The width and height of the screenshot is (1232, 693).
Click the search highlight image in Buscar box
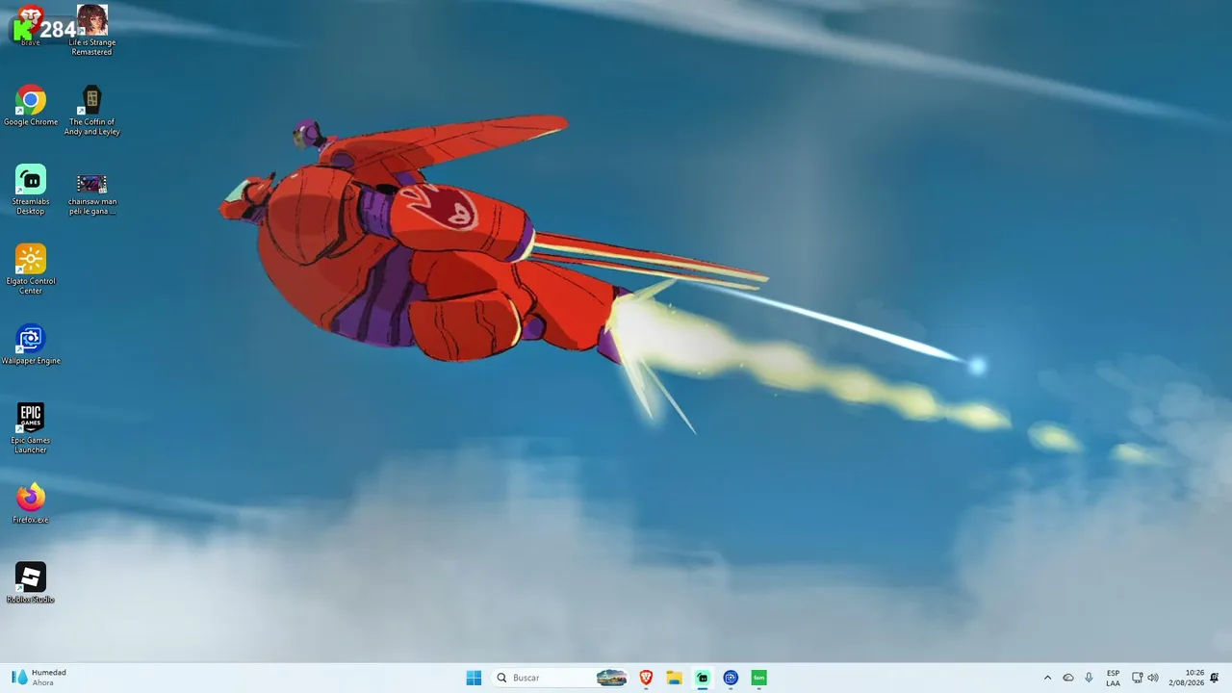point(612,678)
